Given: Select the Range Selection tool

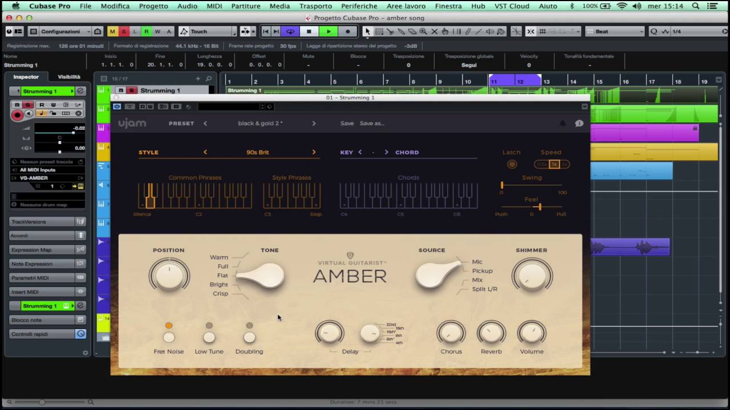Looking at the screenshot, I should [379, 31].
